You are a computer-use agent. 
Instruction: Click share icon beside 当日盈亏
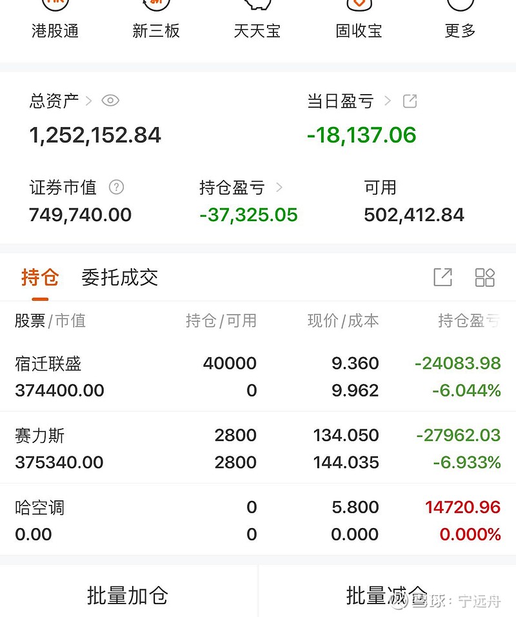tap(410, 101)
